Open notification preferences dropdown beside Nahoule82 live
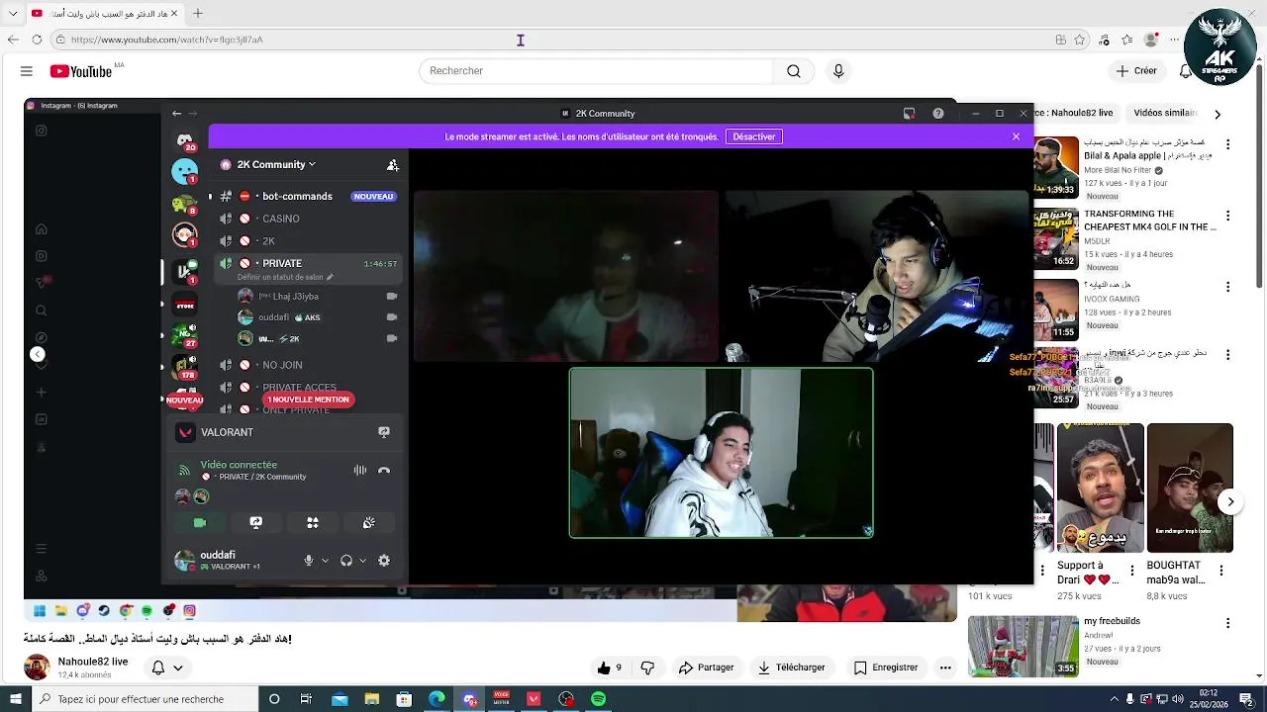The image size is (1267, 712). coord(166,668)
